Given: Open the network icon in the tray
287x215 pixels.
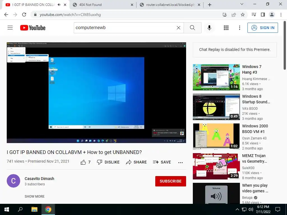Looking at the screenshot, I should [244, 209].
